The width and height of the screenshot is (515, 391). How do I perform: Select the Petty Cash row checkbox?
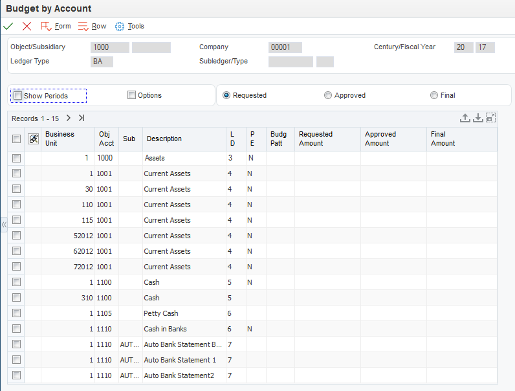click(16, 313)
